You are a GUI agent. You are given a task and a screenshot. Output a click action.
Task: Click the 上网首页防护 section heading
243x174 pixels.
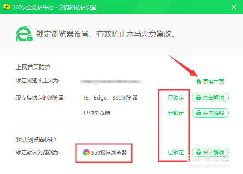pos(33,67)
